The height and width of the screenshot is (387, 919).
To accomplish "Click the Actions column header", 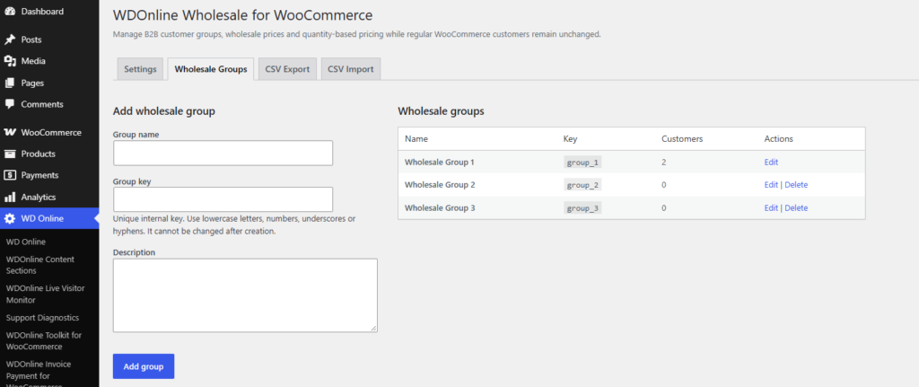I will tap(778, 139).
